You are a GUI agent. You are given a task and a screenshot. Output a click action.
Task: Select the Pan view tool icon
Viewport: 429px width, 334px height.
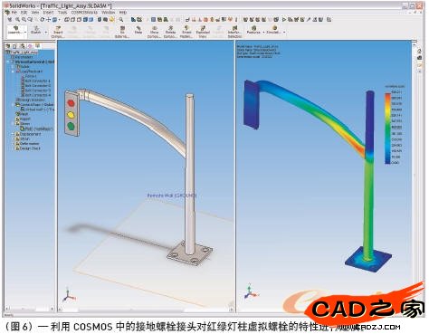pyautogui.click(x=48, y=20)
